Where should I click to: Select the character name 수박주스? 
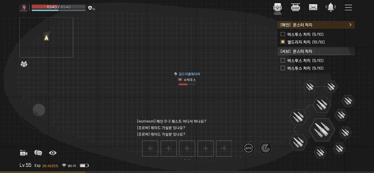click(189, 80)
